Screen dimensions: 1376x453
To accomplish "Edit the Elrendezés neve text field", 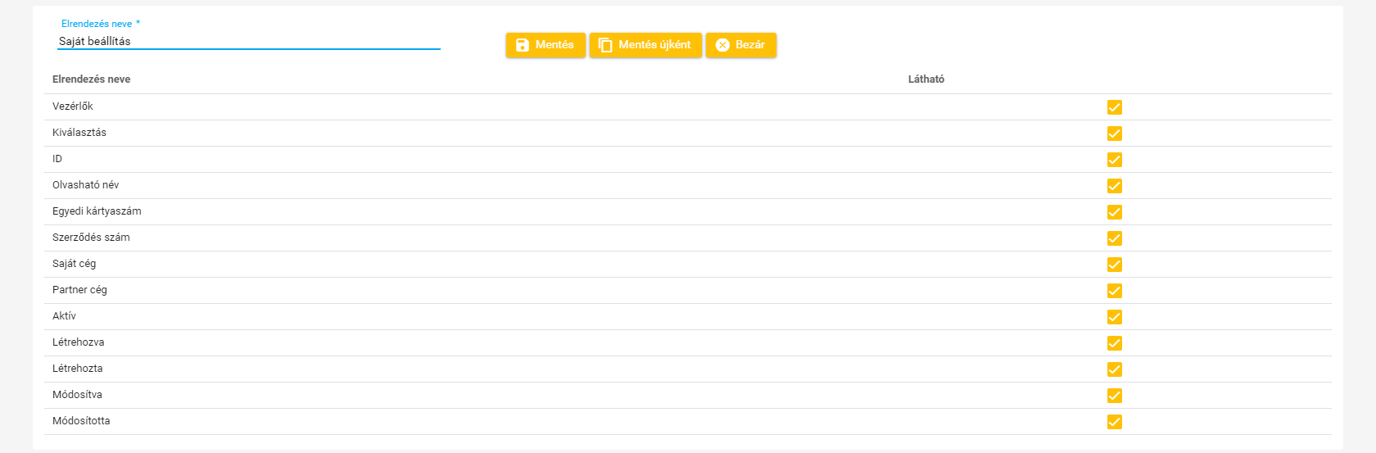I will (x=248, y=41).
